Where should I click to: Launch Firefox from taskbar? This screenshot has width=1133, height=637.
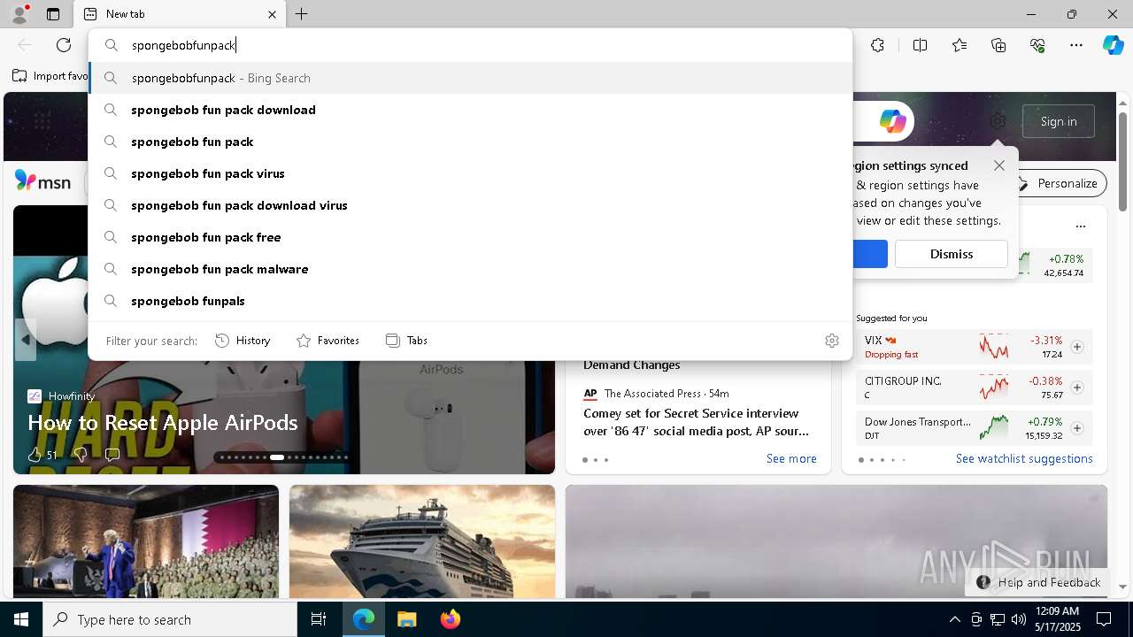(450, 619)
